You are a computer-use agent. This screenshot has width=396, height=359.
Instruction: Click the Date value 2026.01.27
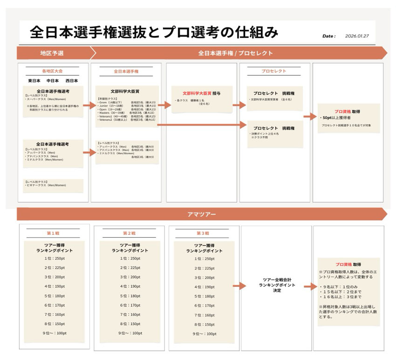[357, 36]
